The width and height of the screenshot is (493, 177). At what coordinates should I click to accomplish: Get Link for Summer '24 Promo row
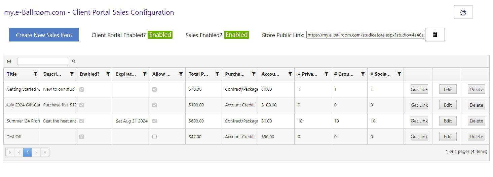tap(419, 121)
